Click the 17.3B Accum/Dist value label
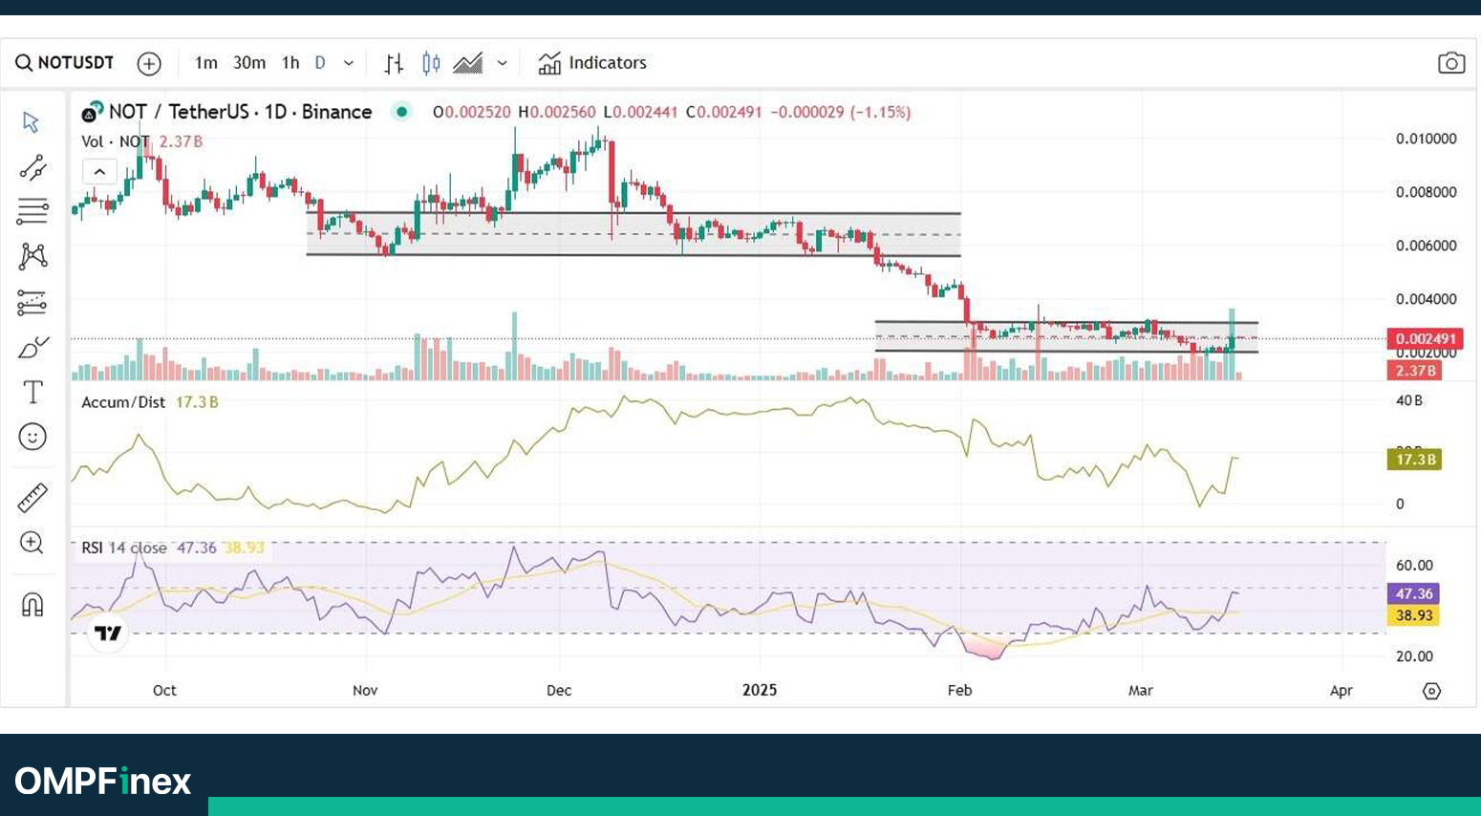 coord(1414,460)
